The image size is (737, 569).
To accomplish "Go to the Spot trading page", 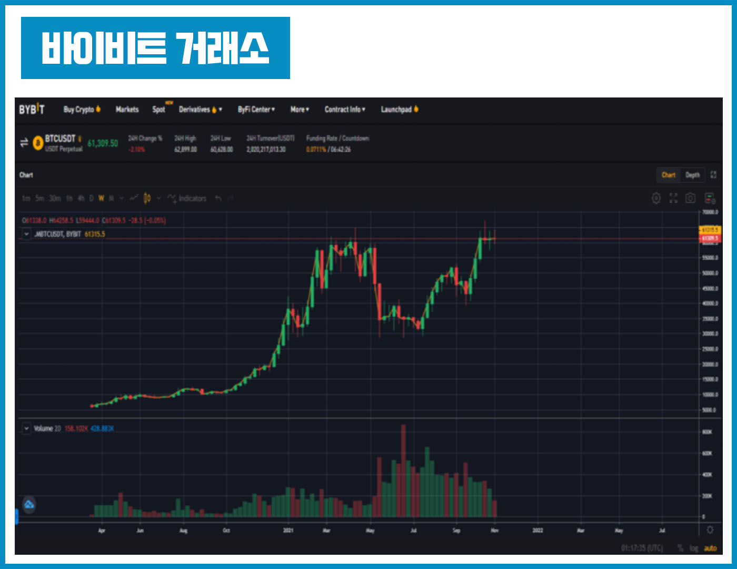I will click(159, 110).
